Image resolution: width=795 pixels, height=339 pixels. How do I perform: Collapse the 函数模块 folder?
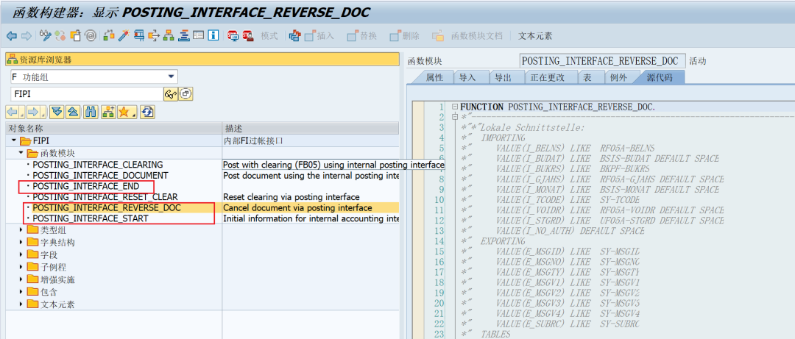click(x=21, y=152)
